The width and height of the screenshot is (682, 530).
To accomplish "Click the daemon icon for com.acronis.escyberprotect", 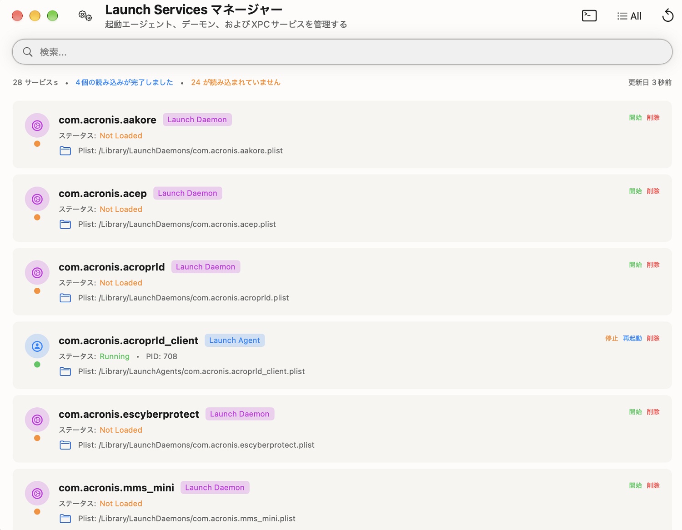I will coord(37,420).
